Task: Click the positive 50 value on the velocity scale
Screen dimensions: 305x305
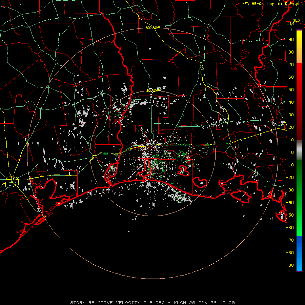Action: [x=291, y=90]
